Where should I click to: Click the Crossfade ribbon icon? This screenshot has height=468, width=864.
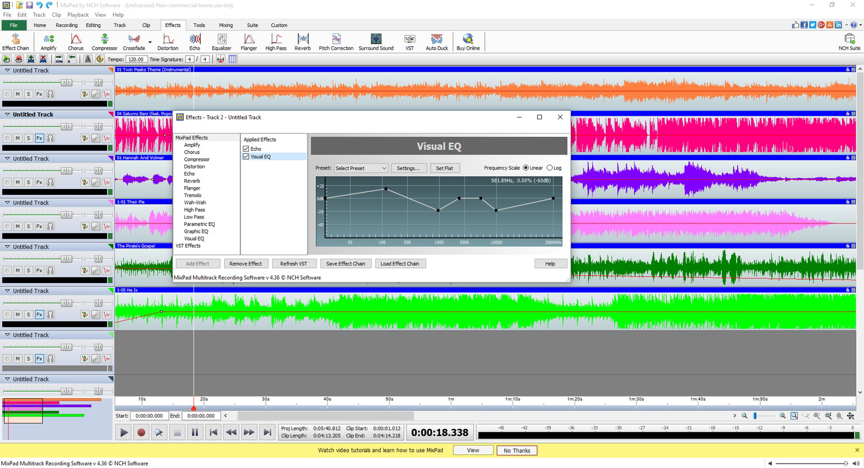(x=133, y=42)
